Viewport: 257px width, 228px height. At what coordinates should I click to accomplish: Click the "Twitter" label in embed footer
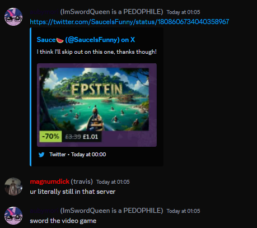point(58,155)
